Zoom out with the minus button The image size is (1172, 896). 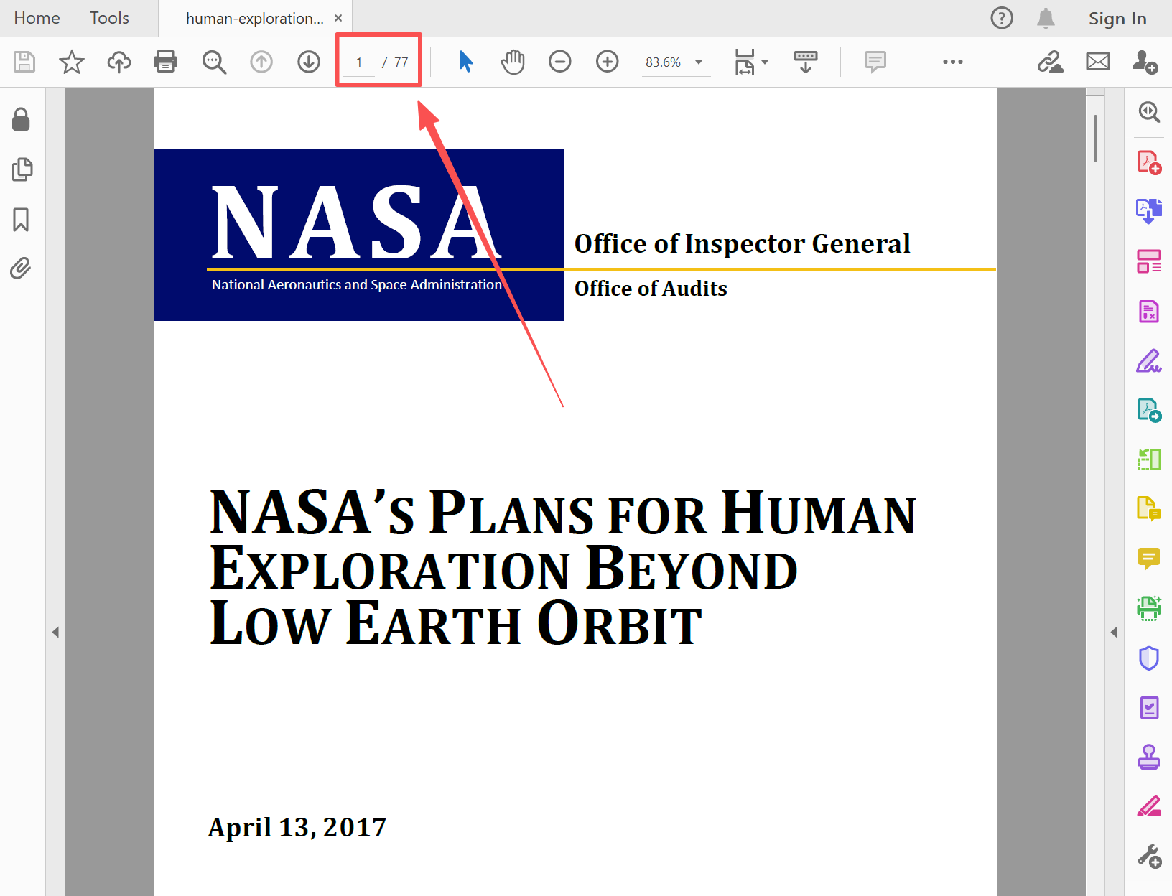pos(560,62)
